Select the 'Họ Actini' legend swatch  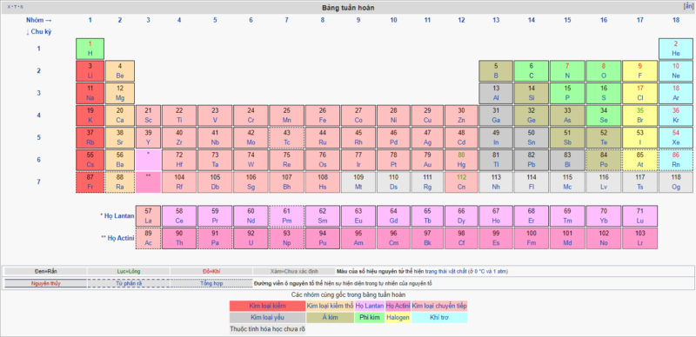pos(398,306)
